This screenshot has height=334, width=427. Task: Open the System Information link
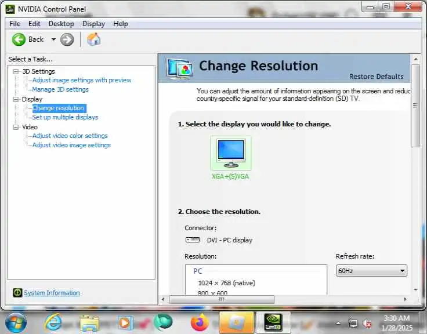pos(52,293)
